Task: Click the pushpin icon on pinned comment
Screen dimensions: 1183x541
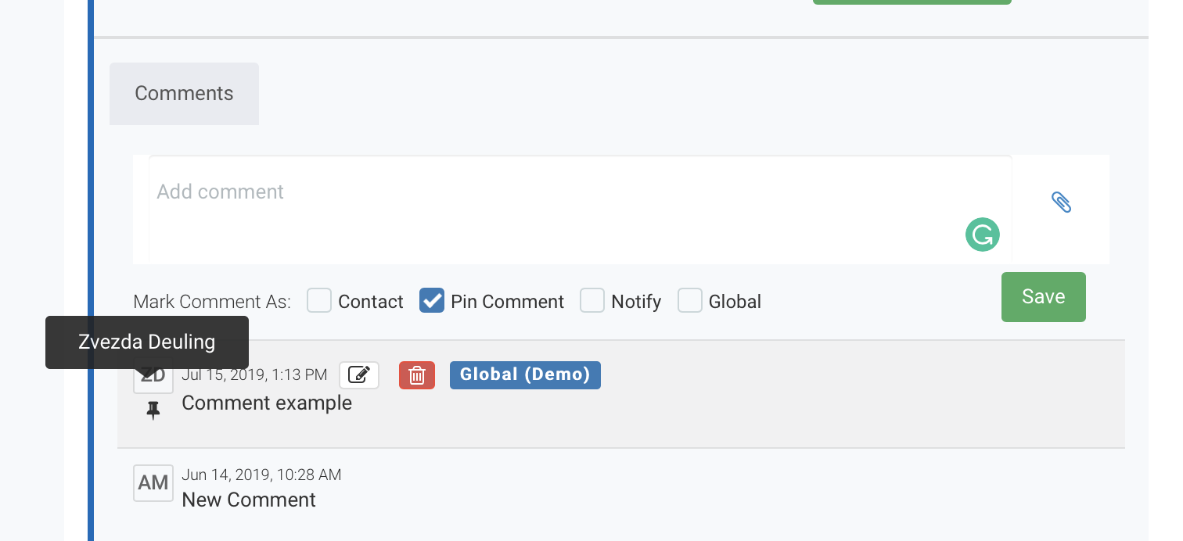Action: [153, 410]
